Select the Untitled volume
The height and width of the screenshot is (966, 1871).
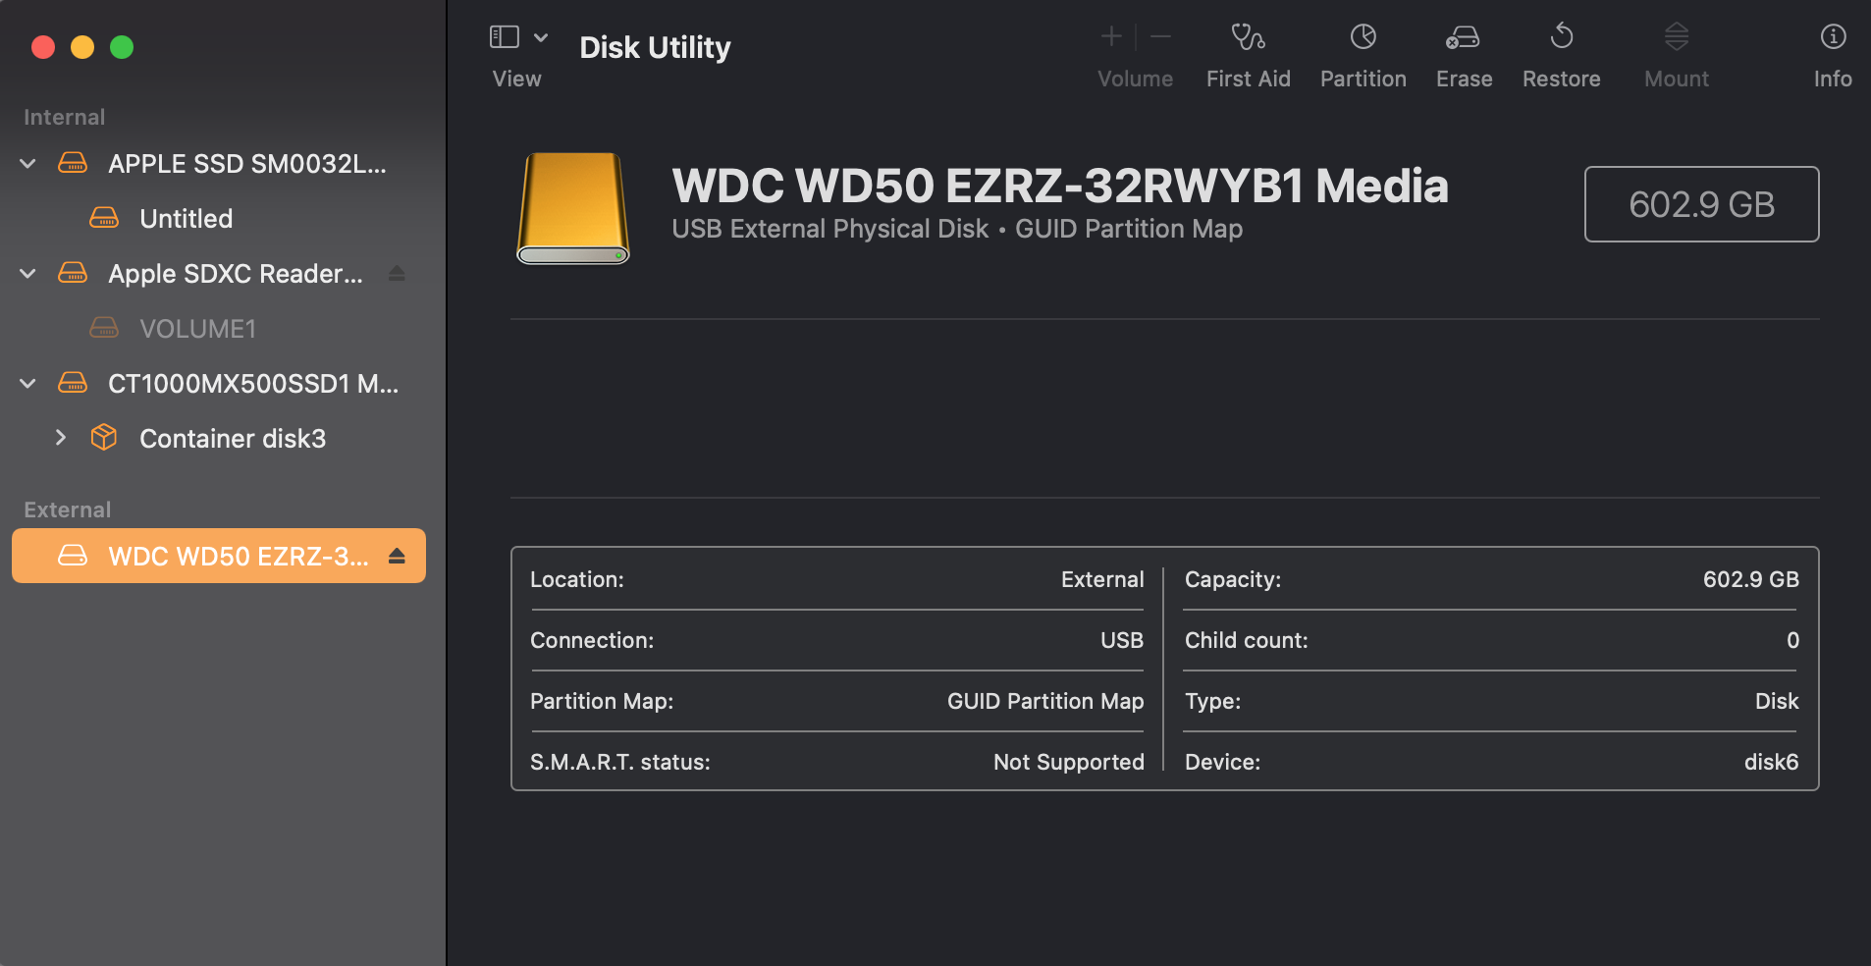(x=219, y=219)
